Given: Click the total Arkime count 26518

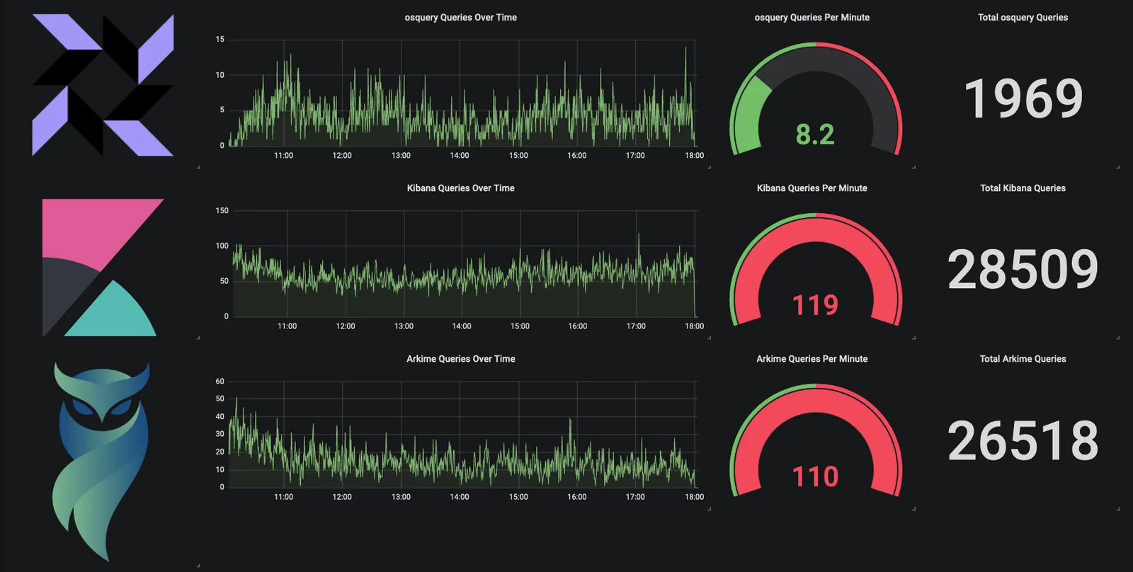Looking at the screenshot, I should coord(1023,440).
